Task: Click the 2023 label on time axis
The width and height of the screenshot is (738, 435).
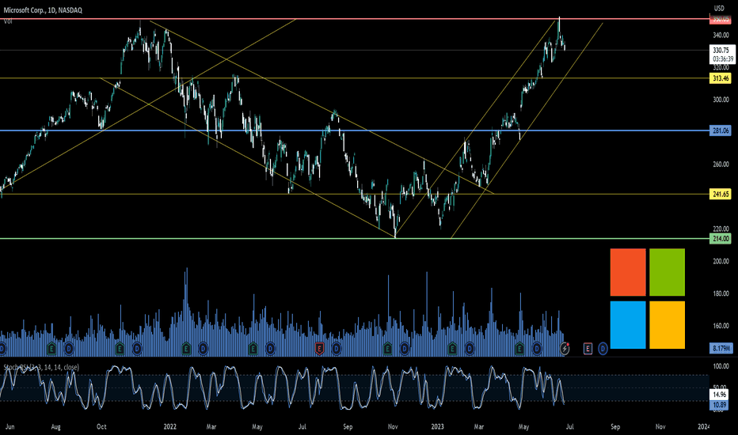Action: [x=438, y=427]
